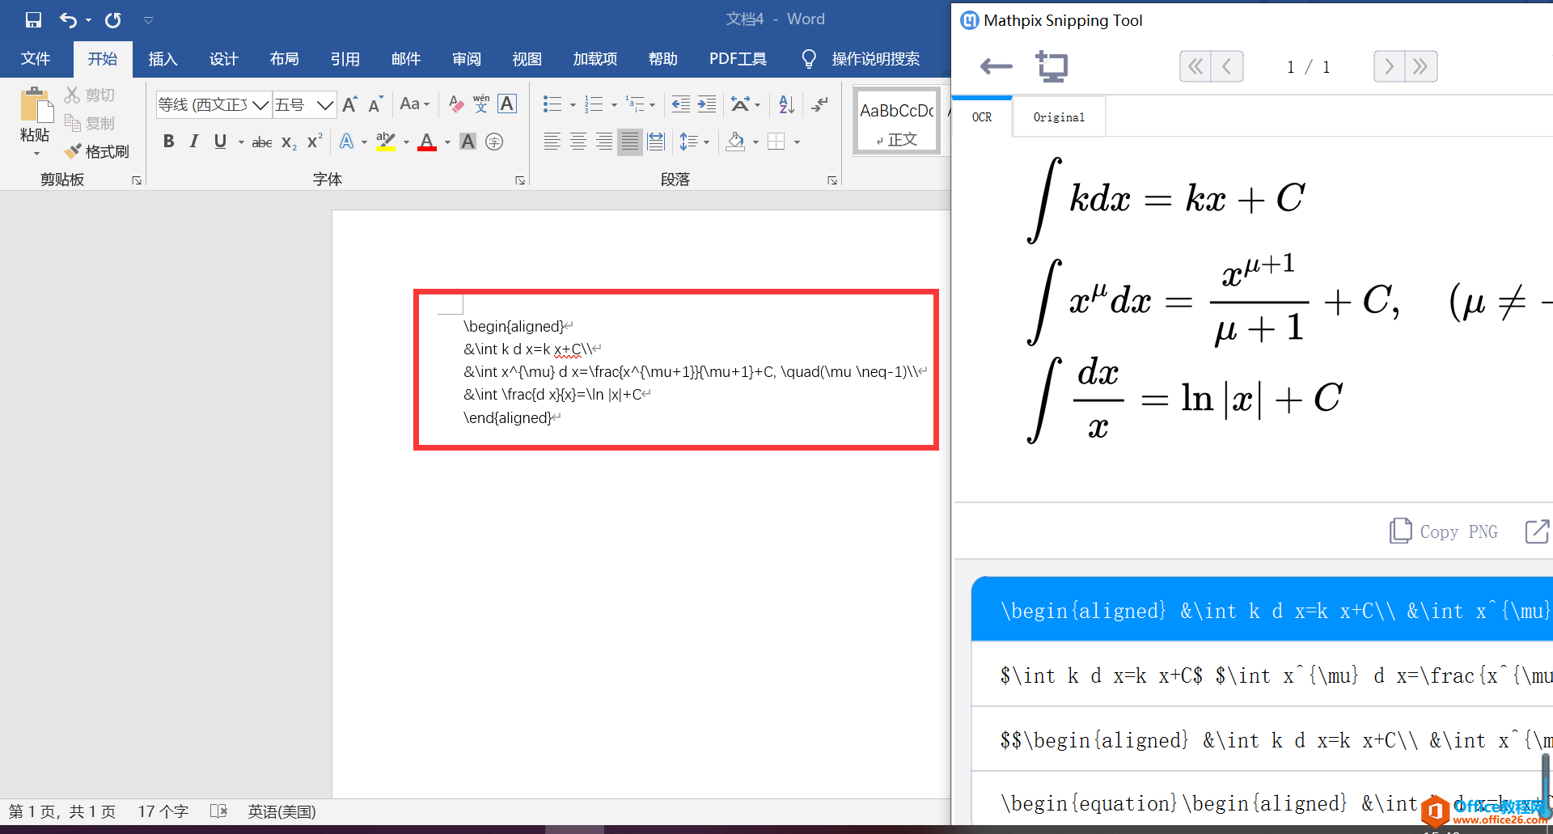Click the Copy (复制) icon
Viewport: 1553px width, 834px height.
(89, 122)
